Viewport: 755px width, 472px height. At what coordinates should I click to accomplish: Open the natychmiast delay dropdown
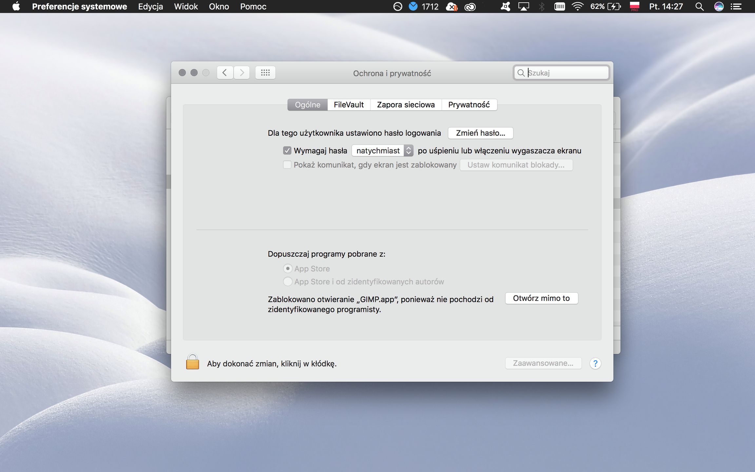382,151
